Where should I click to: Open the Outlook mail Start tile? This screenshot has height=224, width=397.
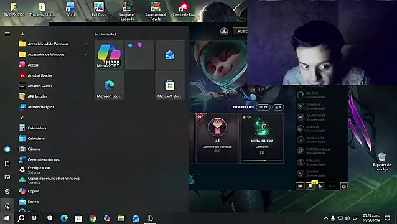pyautogui.click(x=170, y=55)
